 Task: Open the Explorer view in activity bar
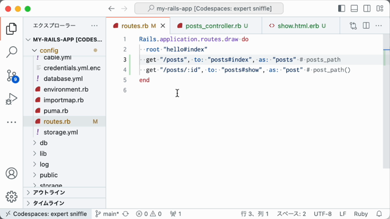(x=12, y=29)
